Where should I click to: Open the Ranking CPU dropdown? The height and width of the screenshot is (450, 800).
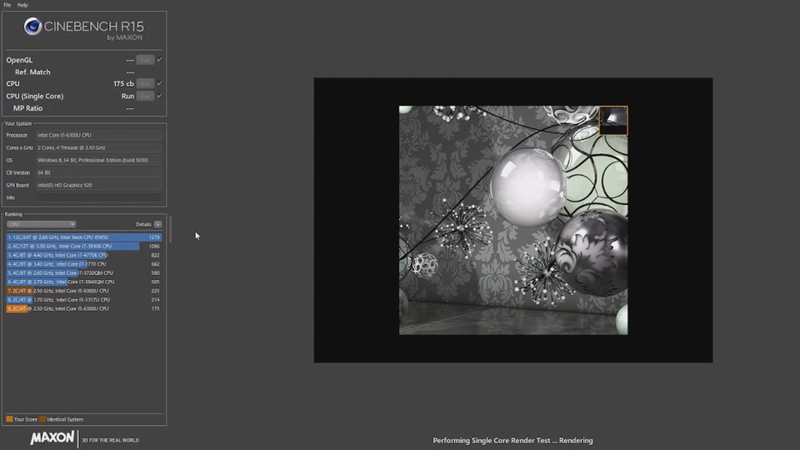tap(41, 224)
